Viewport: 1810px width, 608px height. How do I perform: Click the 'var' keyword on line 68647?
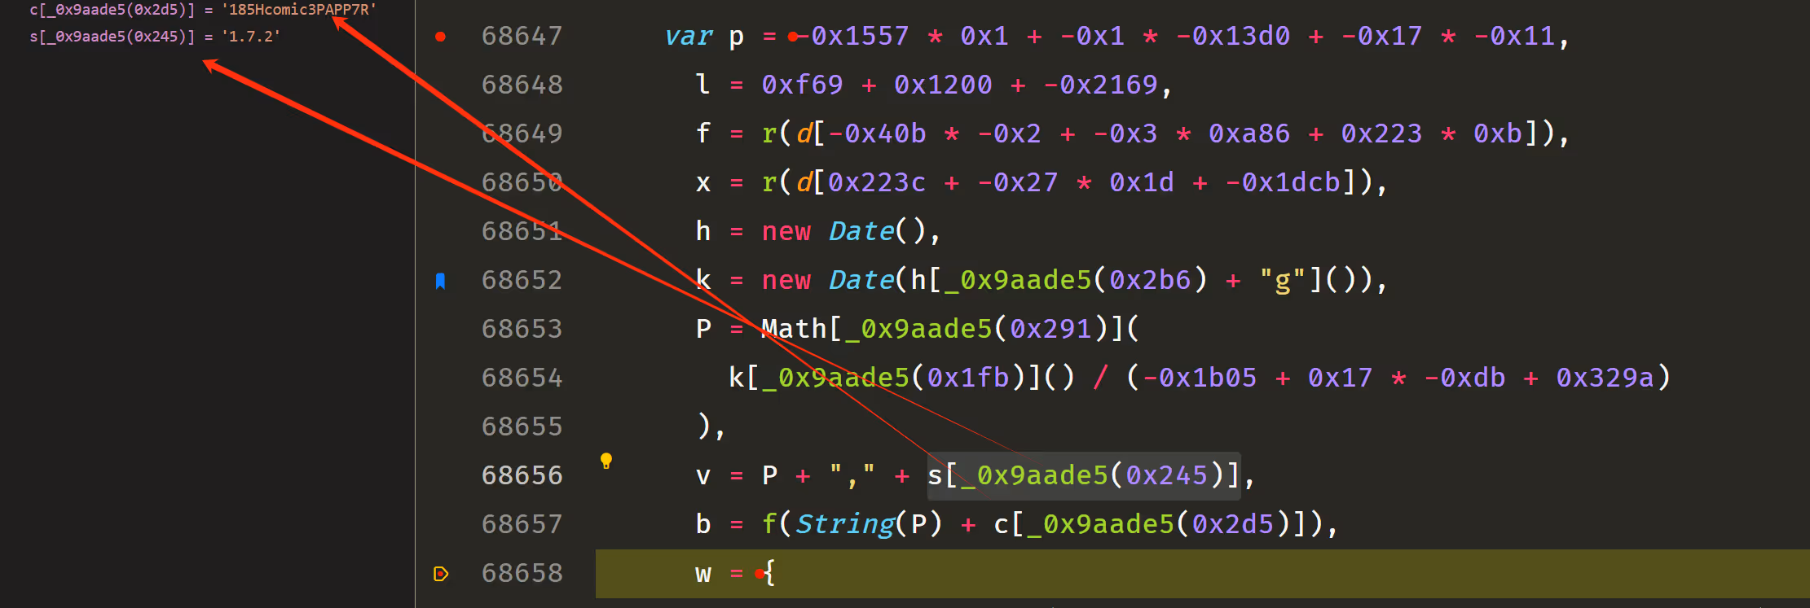coord(689,37)
